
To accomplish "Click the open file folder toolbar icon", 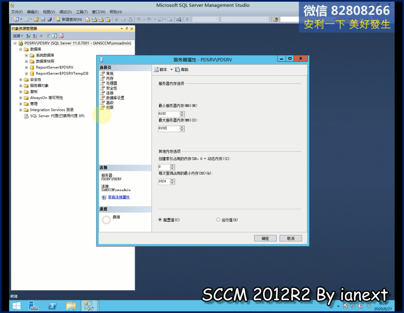I will pos(36,19).
